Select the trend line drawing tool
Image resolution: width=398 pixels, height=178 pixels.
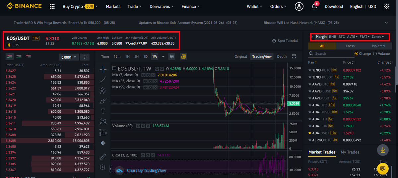pyautogui.click(x=103, y=80)
